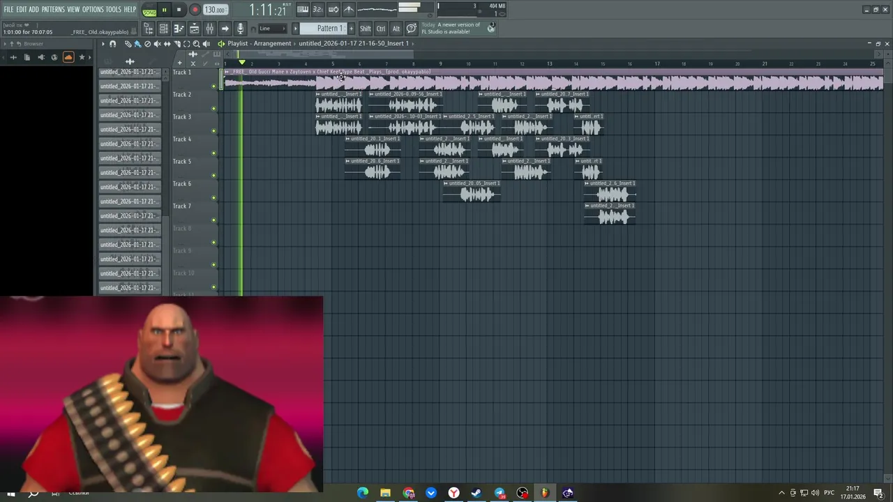This screenshot has width=893, height=502.
Task: Mute Track 7 with its green dot
Action: pos(214,220)
